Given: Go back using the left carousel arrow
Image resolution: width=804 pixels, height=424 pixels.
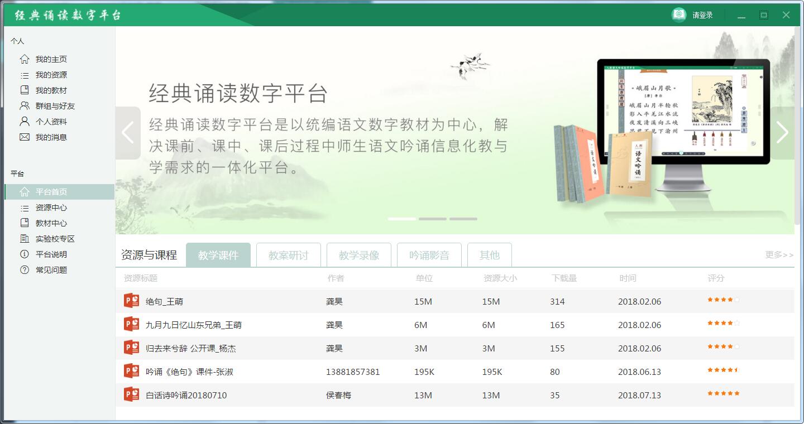Looking at the screenshot, I should 128,132.
